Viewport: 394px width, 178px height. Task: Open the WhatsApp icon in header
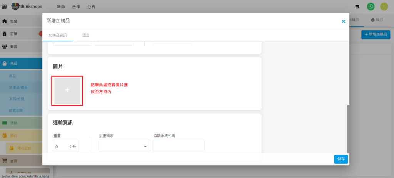coord(371,7)
